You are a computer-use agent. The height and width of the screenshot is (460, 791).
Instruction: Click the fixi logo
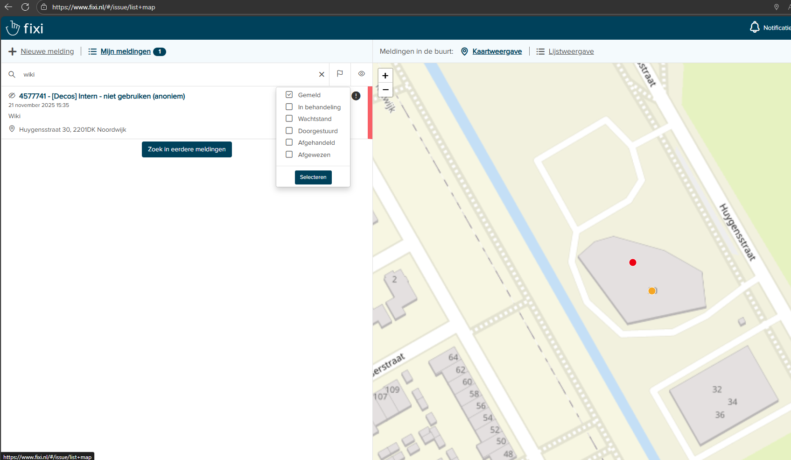point(25,28)
